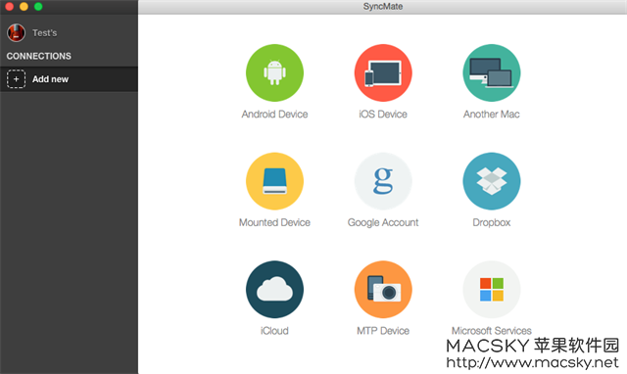Choose the Microsoft Services icon
This screenshot has height=374, width=627.
pos(492,289)
